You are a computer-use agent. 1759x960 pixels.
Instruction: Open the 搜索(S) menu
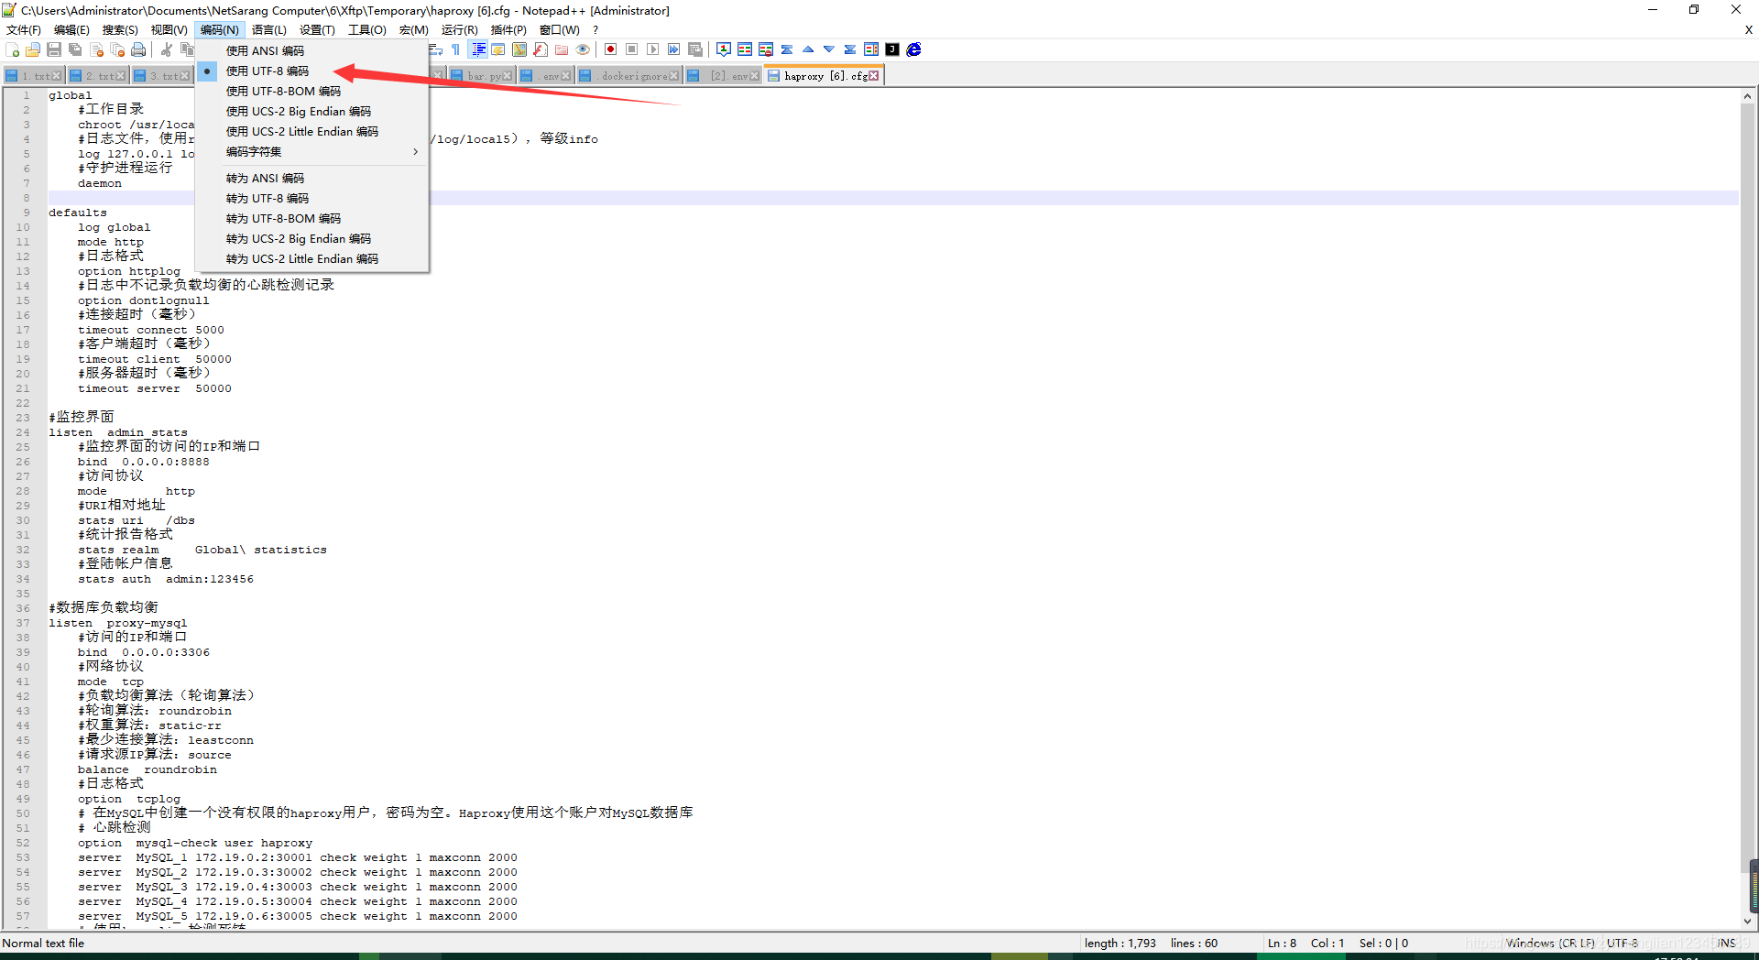tap(120, 30)
